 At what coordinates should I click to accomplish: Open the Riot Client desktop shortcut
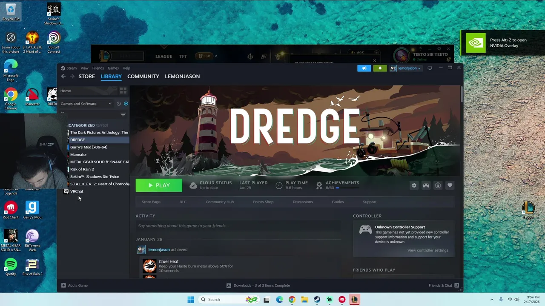(x=11, y=210)
